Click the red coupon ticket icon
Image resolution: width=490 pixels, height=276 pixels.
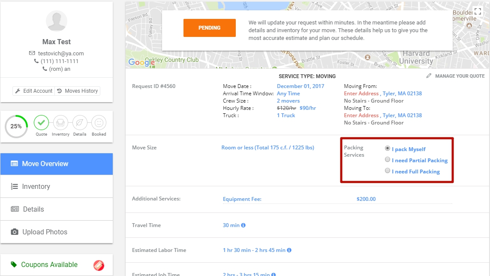pos(99,265)
